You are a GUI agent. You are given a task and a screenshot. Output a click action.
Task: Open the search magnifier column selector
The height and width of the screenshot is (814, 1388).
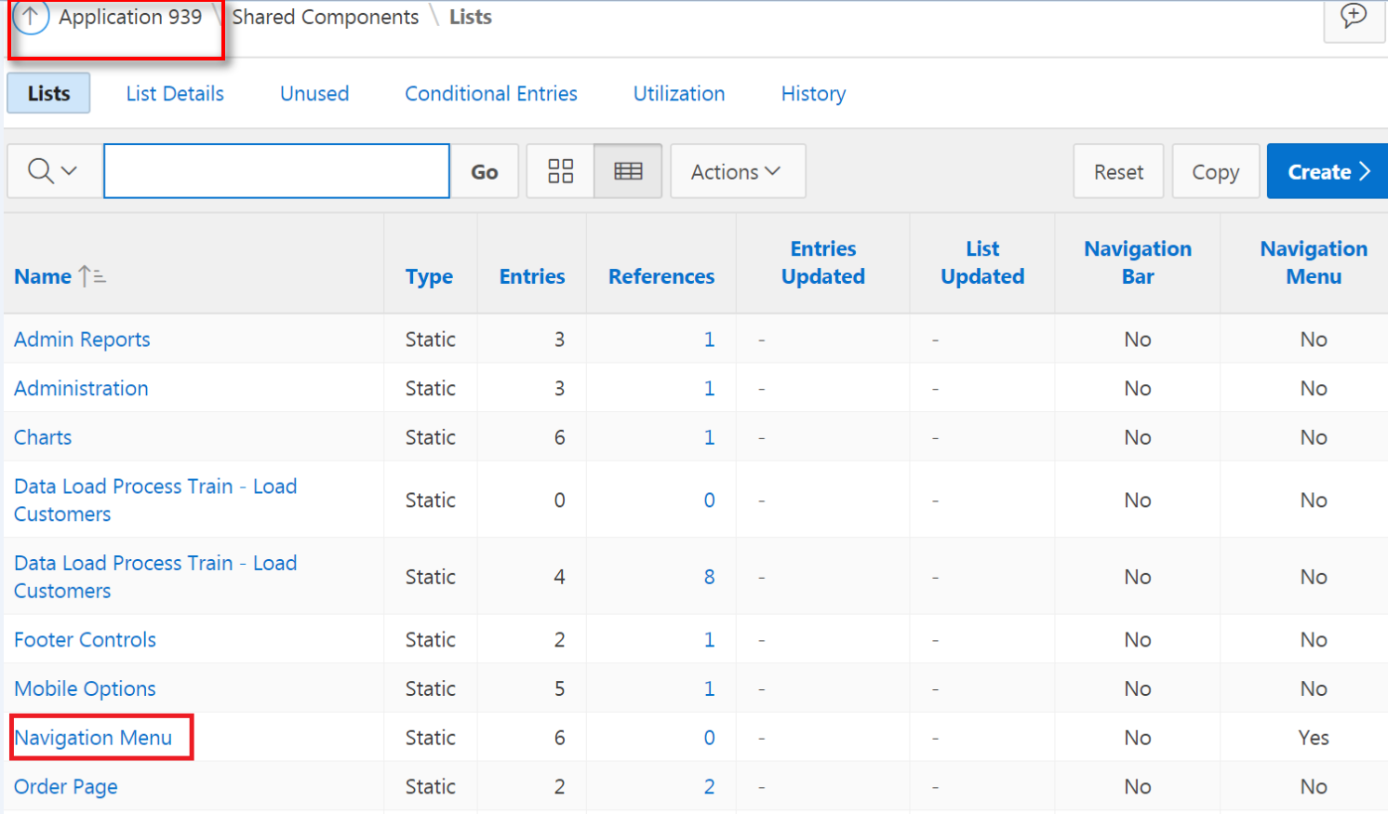click(x=52, y=171)
